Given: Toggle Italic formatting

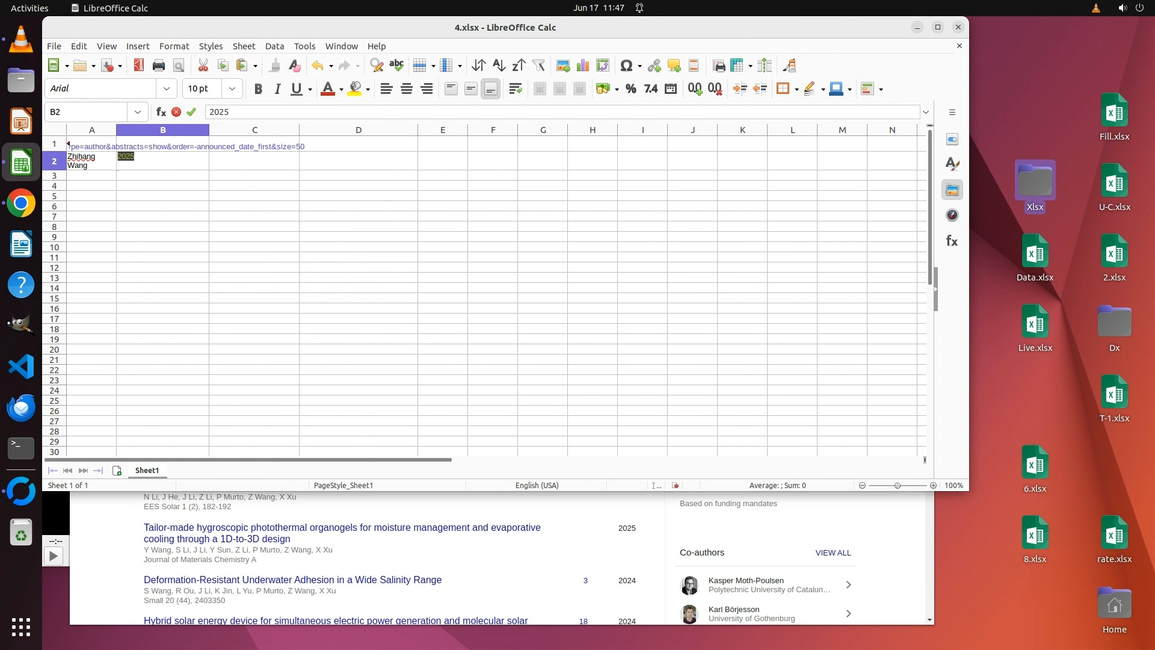Looking at the screenshot, I should point(277,89).
